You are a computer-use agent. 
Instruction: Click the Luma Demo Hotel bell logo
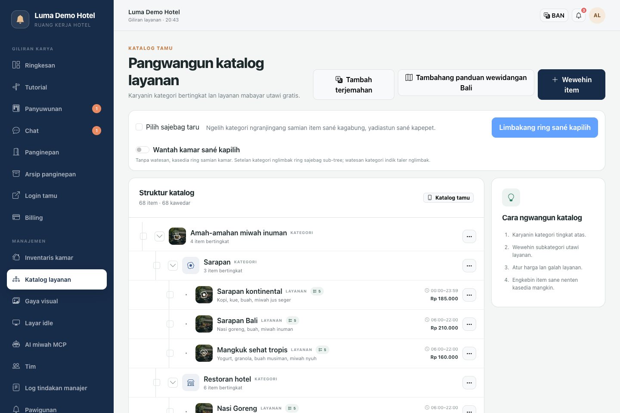pyautogui.click(x=20, y=19)
